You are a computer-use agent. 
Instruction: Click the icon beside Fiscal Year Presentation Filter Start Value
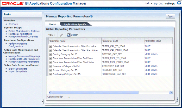point(51,62)
